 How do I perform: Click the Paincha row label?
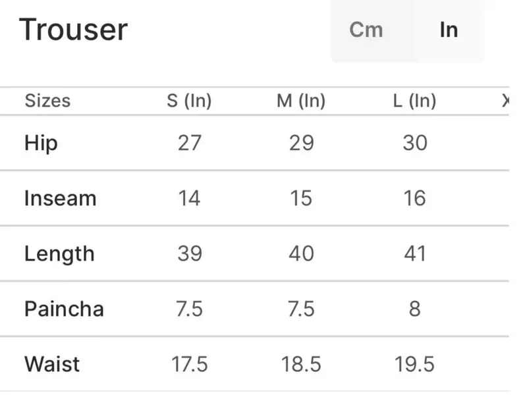tap(64, 309)
